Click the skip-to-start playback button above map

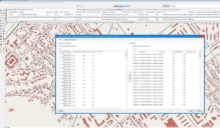coord(21,22)
